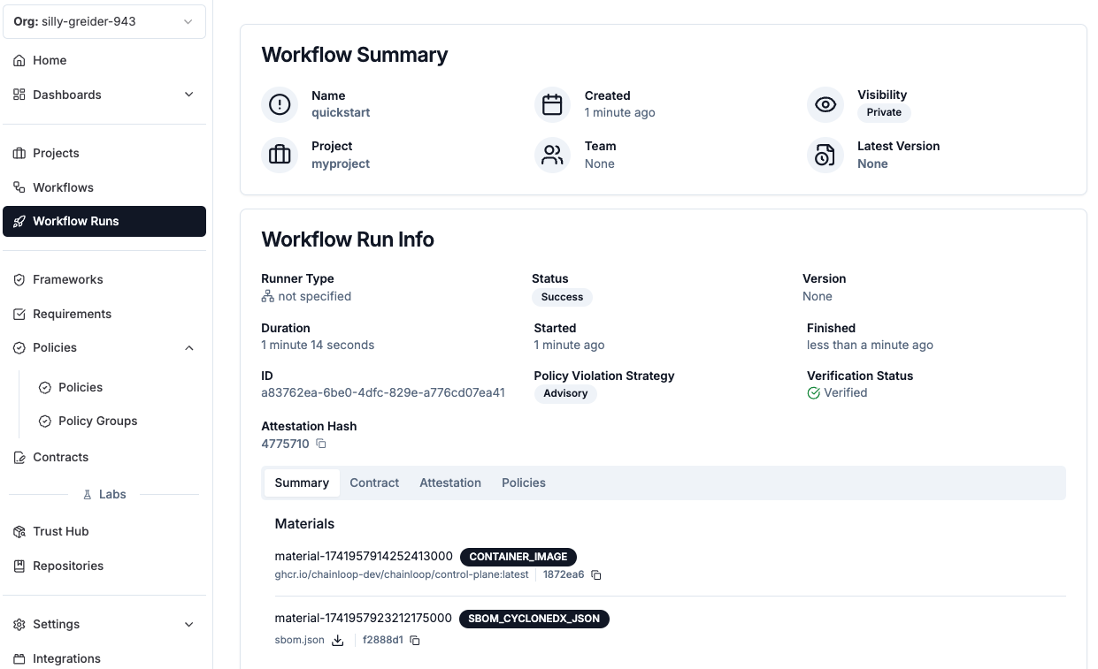Click the Policies sub-item icon

45,387
